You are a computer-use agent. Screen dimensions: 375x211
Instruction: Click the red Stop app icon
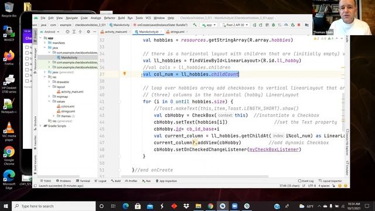(299, 25)
